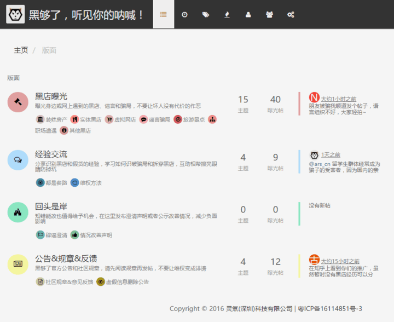
Task: Click the red N user avatar
Action: pyautogui.click(x=314, y=97)
